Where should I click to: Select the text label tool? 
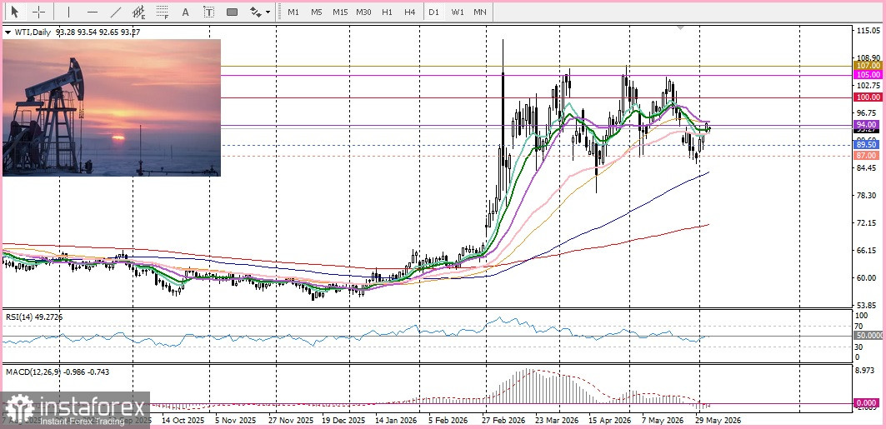(x=208, y=12)
